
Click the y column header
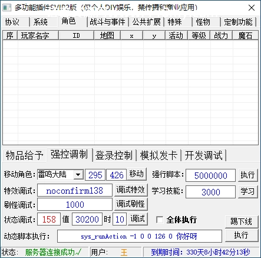point(154,35)
